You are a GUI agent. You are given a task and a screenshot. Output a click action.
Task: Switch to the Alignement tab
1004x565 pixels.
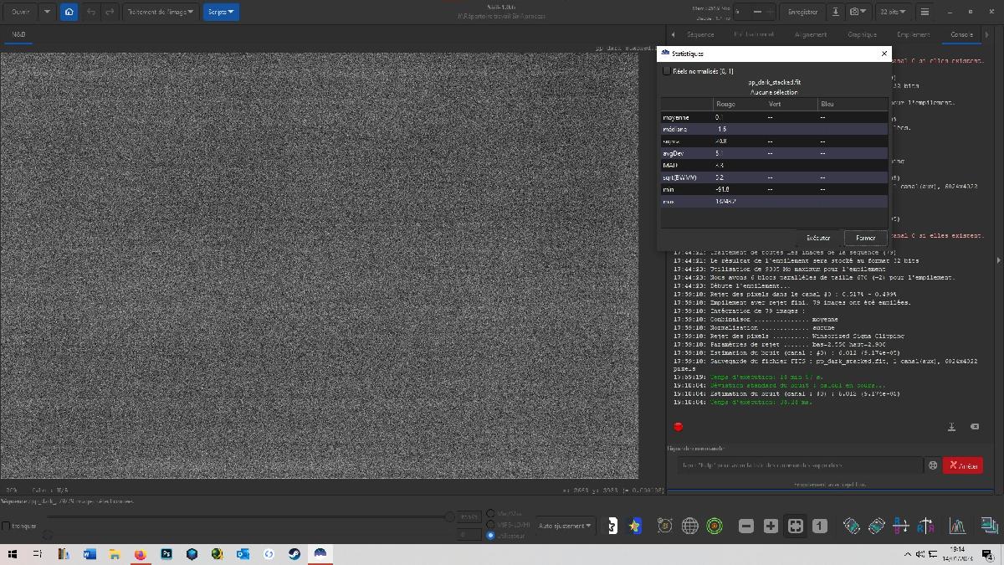pyautogui.click(x=811, y=34)
